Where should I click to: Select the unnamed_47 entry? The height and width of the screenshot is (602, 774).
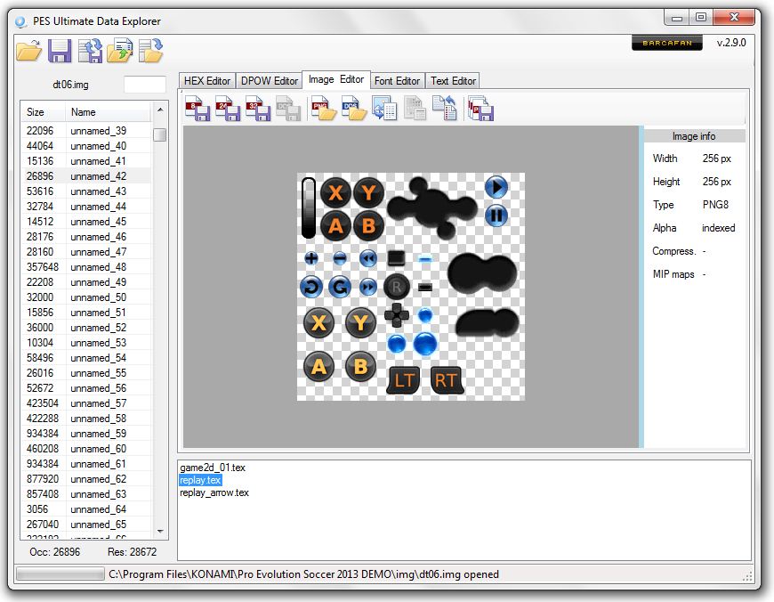click(x=86, y=252)
